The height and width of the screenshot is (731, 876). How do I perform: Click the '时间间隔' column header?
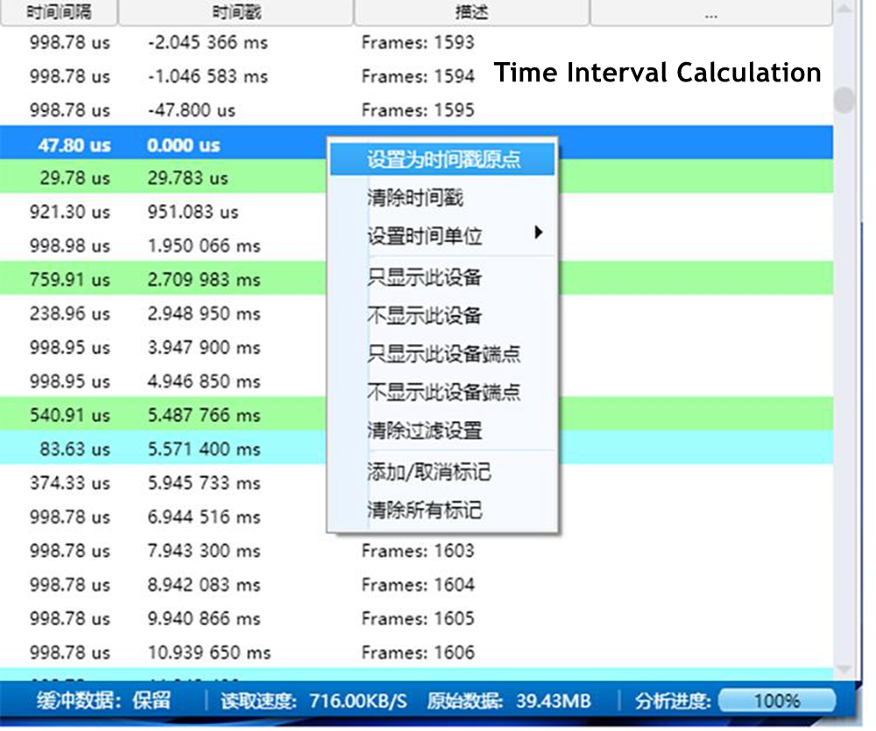tap(59, 12)
